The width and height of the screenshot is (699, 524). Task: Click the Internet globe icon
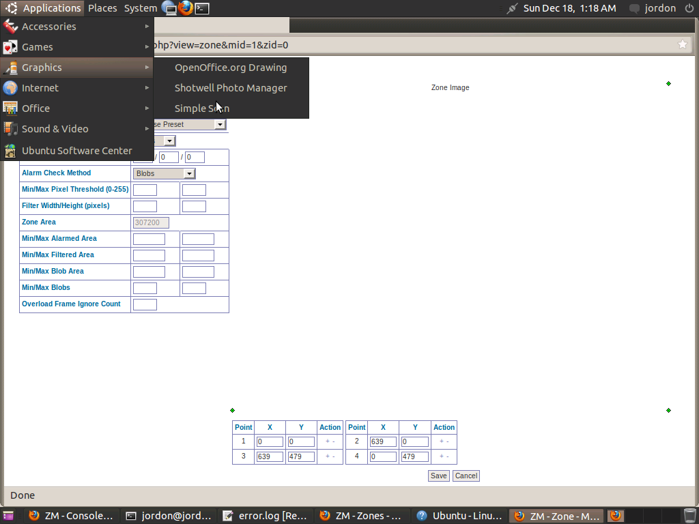[10, 88]
